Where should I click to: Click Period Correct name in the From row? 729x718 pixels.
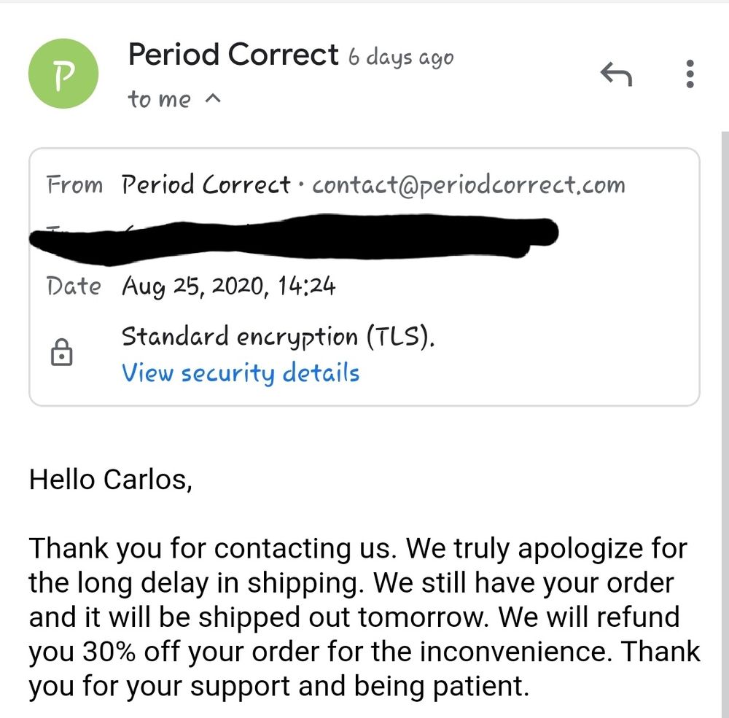coord(206,185)
